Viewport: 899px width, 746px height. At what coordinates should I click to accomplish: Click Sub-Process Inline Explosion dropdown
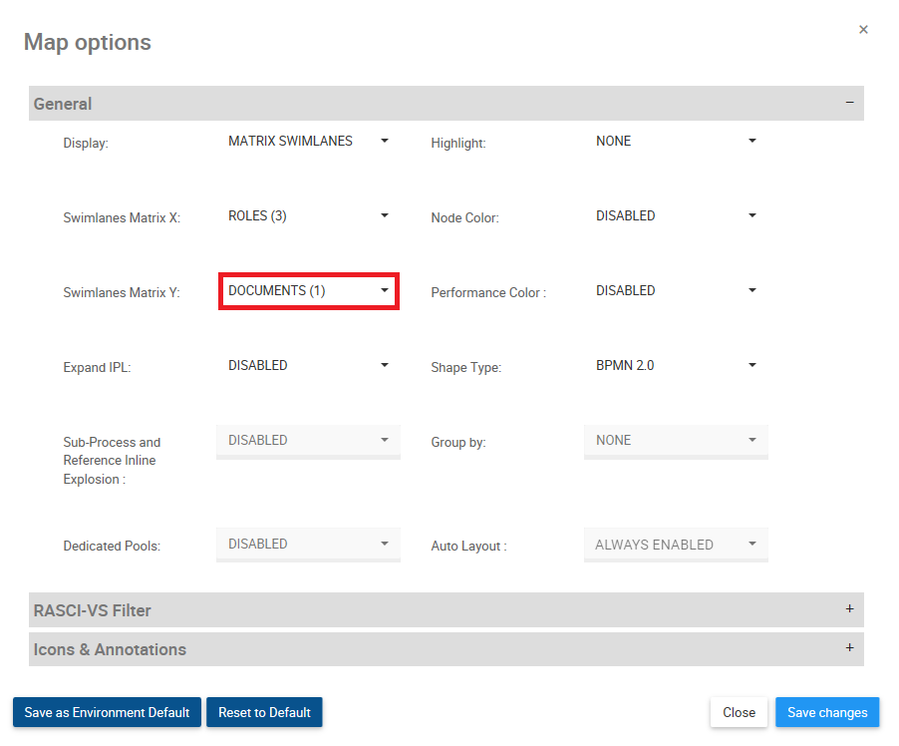pos(308,441)
